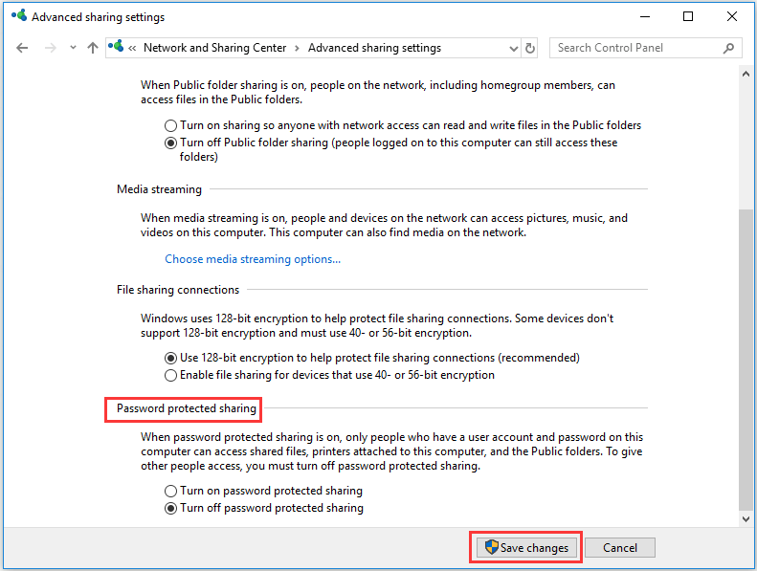Go to Network and Sharing Center breadcrumb

pyautogui.click(x=214, y=48)
